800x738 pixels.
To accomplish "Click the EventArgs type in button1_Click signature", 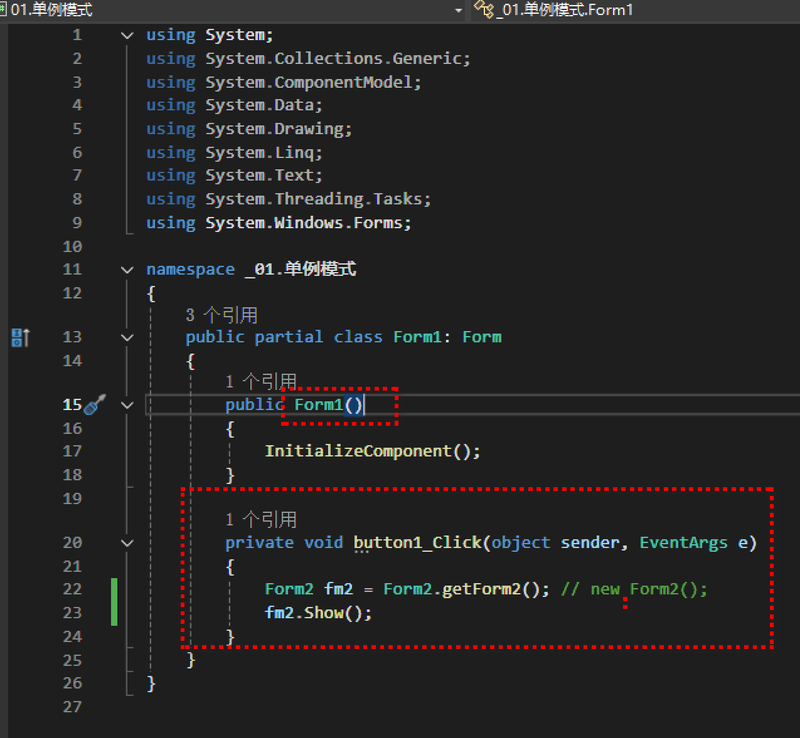I will [x=683, y=543].
